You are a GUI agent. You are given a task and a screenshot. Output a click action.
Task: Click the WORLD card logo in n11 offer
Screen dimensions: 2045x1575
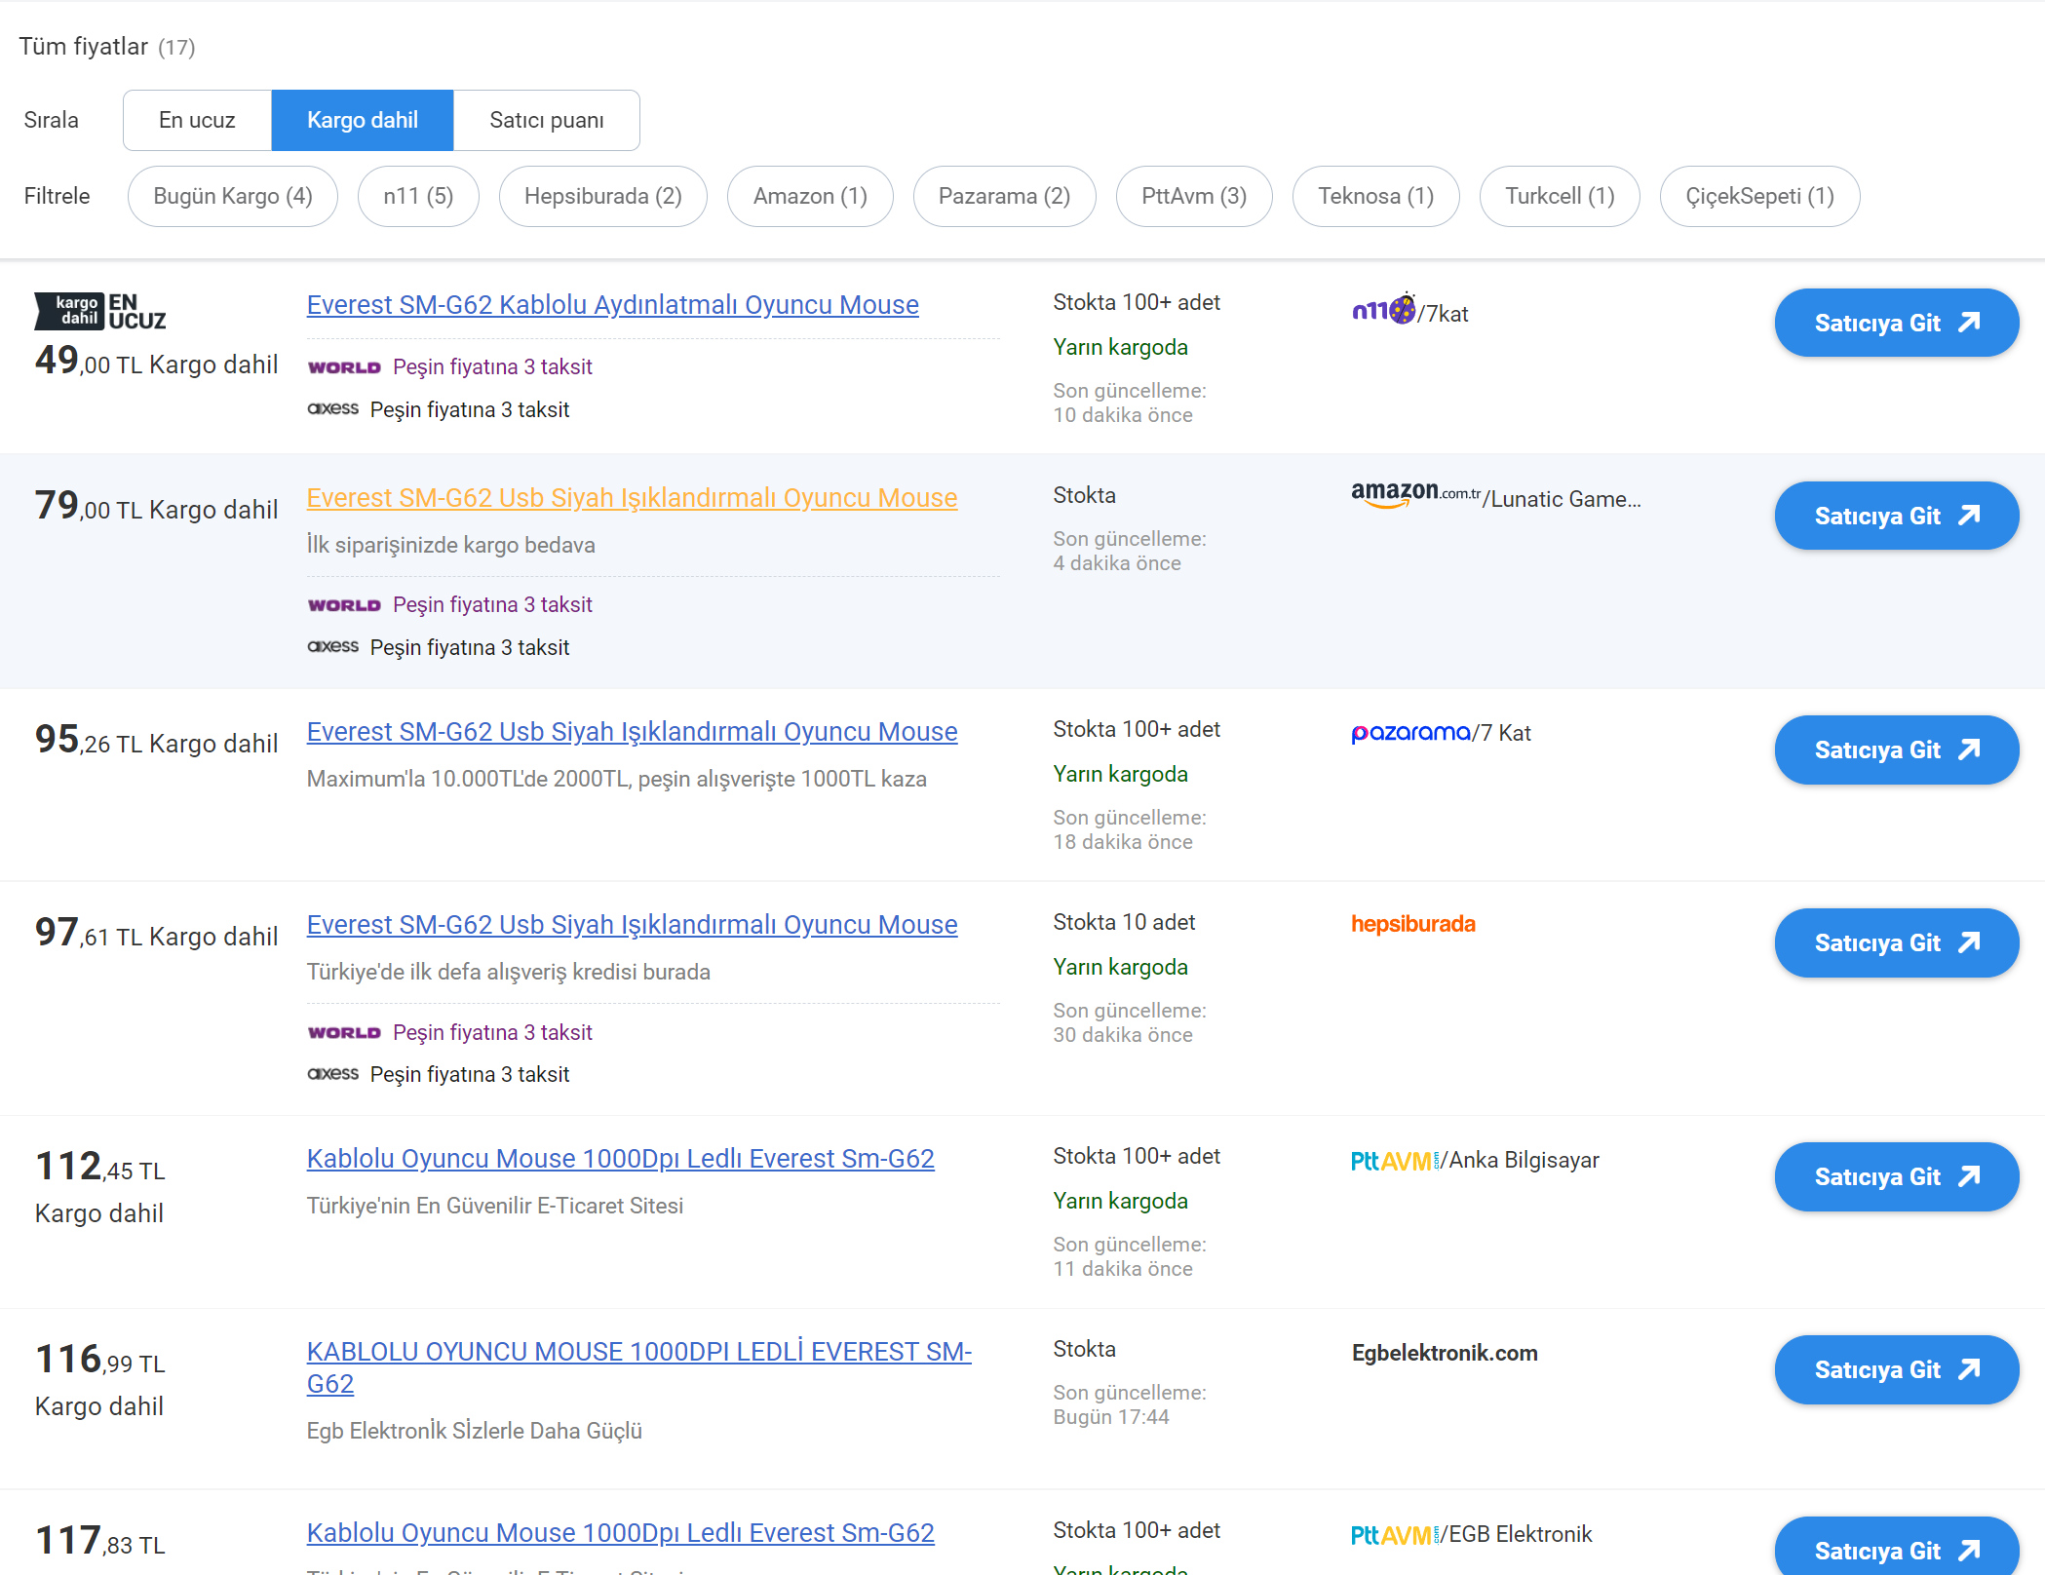[344, 367]
